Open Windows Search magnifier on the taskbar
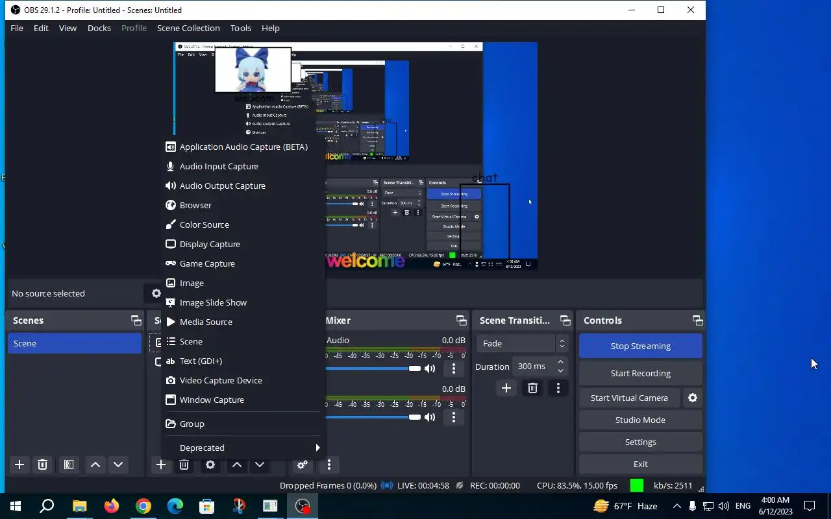Image resolution: width=831 pixels, height=519 pixels. coord(47,506)
